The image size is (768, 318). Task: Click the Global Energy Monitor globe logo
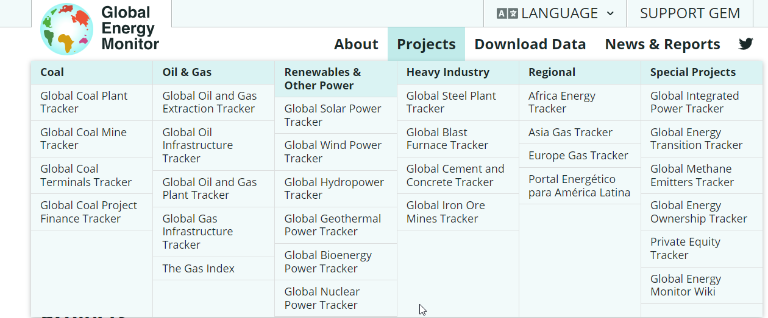pos(66,29)
